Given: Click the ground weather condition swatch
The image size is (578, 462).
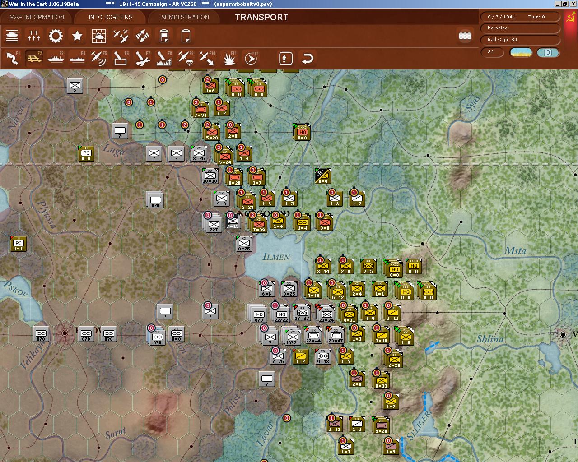Looking at the screenshot, I should [521, 52].
